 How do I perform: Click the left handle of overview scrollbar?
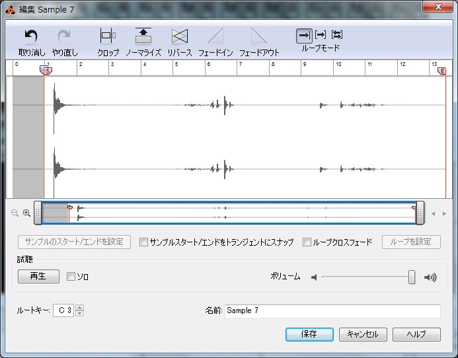click(x=38, y=213)
